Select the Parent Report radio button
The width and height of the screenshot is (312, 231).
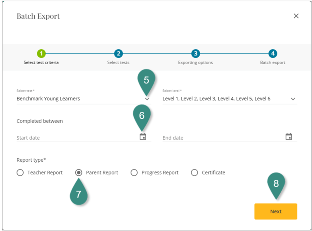(x=79, y=173)
